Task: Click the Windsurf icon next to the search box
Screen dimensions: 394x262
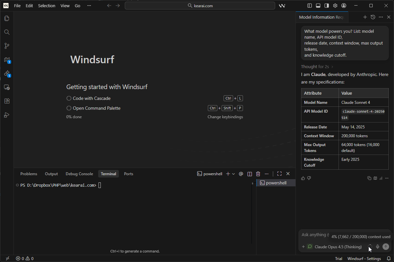Action: [282, 6]
